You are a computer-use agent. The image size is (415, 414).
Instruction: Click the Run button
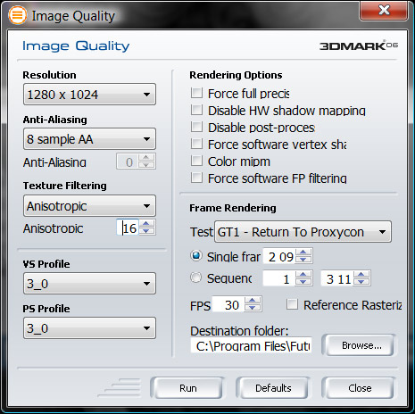coord(187,388)
